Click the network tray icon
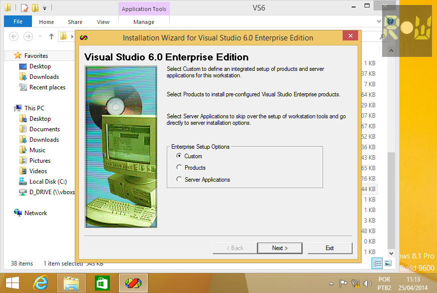 (x=355, y=284)
